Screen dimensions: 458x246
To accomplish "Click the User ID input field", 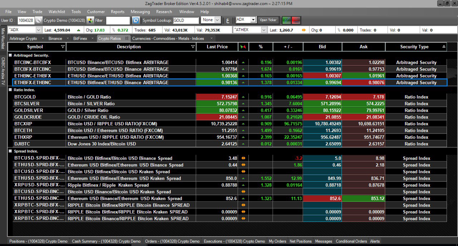I will pyautogui.click(x=26, y=20).
